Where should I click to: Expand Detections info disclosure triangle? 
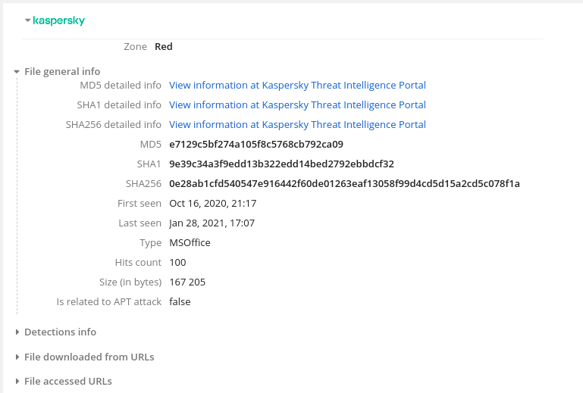click(x=17, y=332)
